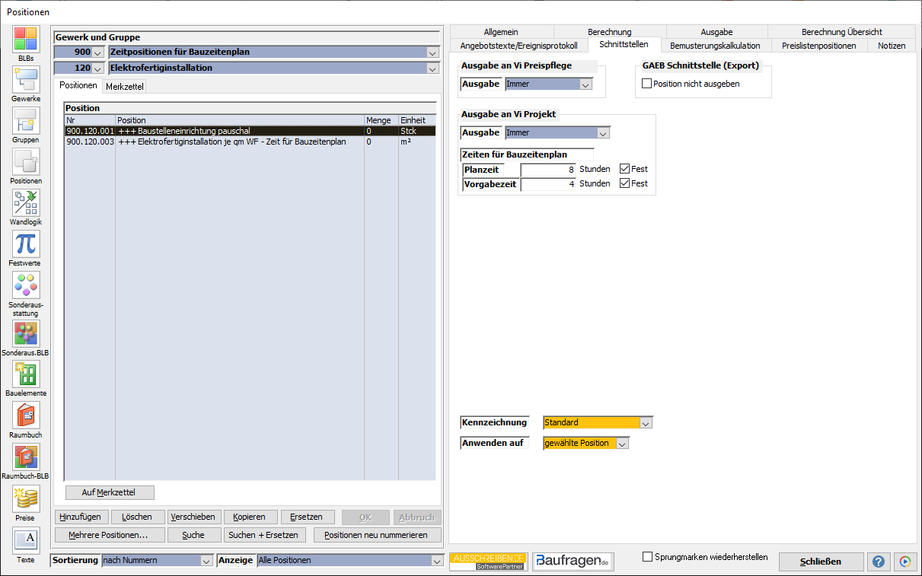Viewport: 922px width, 576px height.
Task: Open the Sonderaus.BLB icon
Action: point(26,335)
